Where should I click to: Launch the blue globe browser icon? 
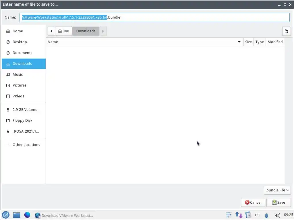27,215
